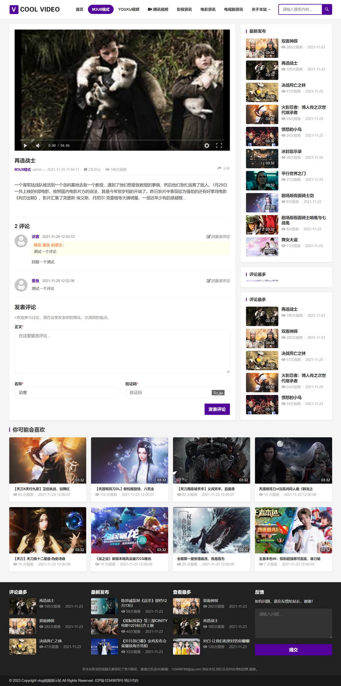Viewport: 341px width, 686px height.
Task: Click the M3U8格式 category link under title
Action: pyautogui.click(x=23, y=169)
